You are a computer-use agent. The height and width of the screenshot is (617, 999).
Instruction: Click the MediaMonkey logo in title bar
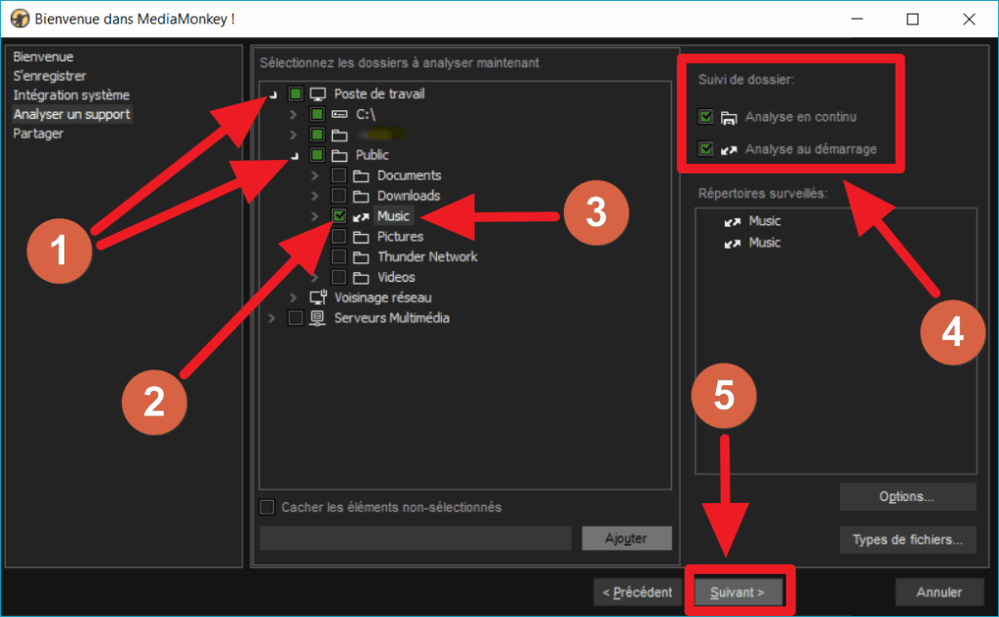tap(20, 19)
